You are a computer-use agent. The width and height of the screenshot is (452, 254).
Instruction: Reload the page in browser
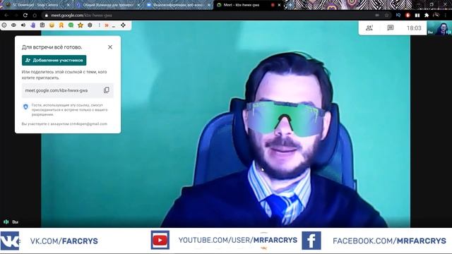click(x=25, y=16)
